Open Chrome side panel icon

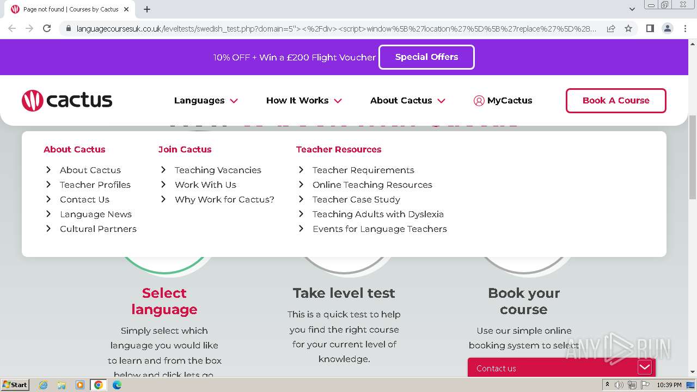[650, 28]
